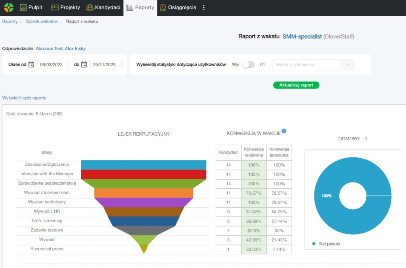406x268 pixels.
Task: Click the user selector dropdown arrow
Action: point(347,65)
